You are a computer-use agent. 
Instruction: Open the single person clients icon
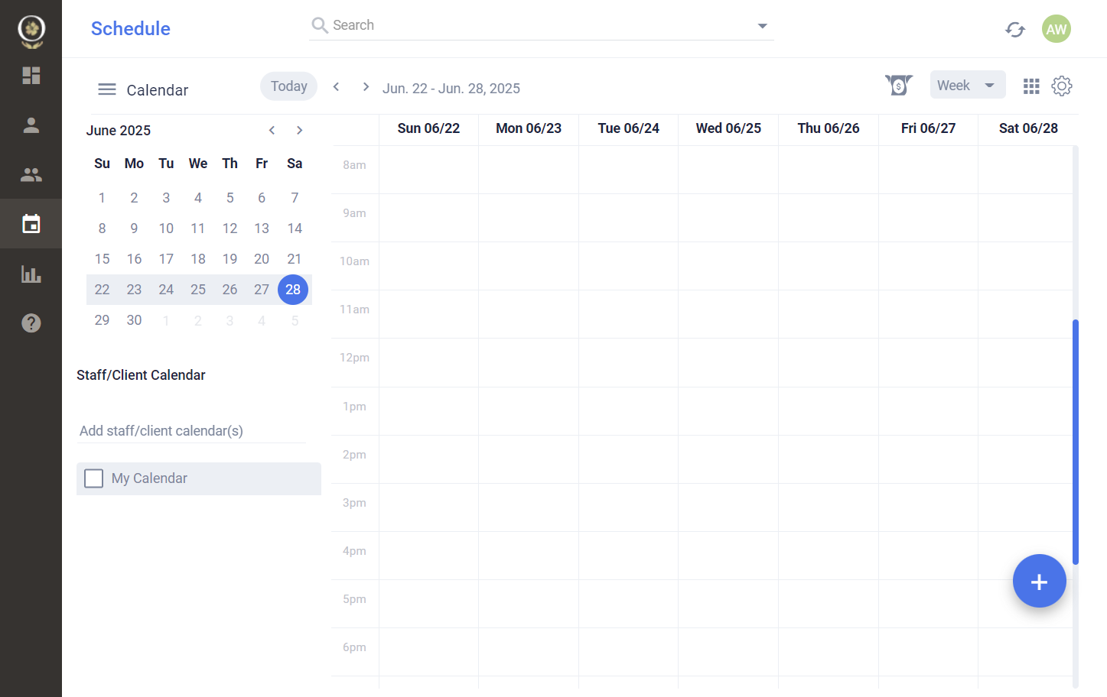pos(31,125)
